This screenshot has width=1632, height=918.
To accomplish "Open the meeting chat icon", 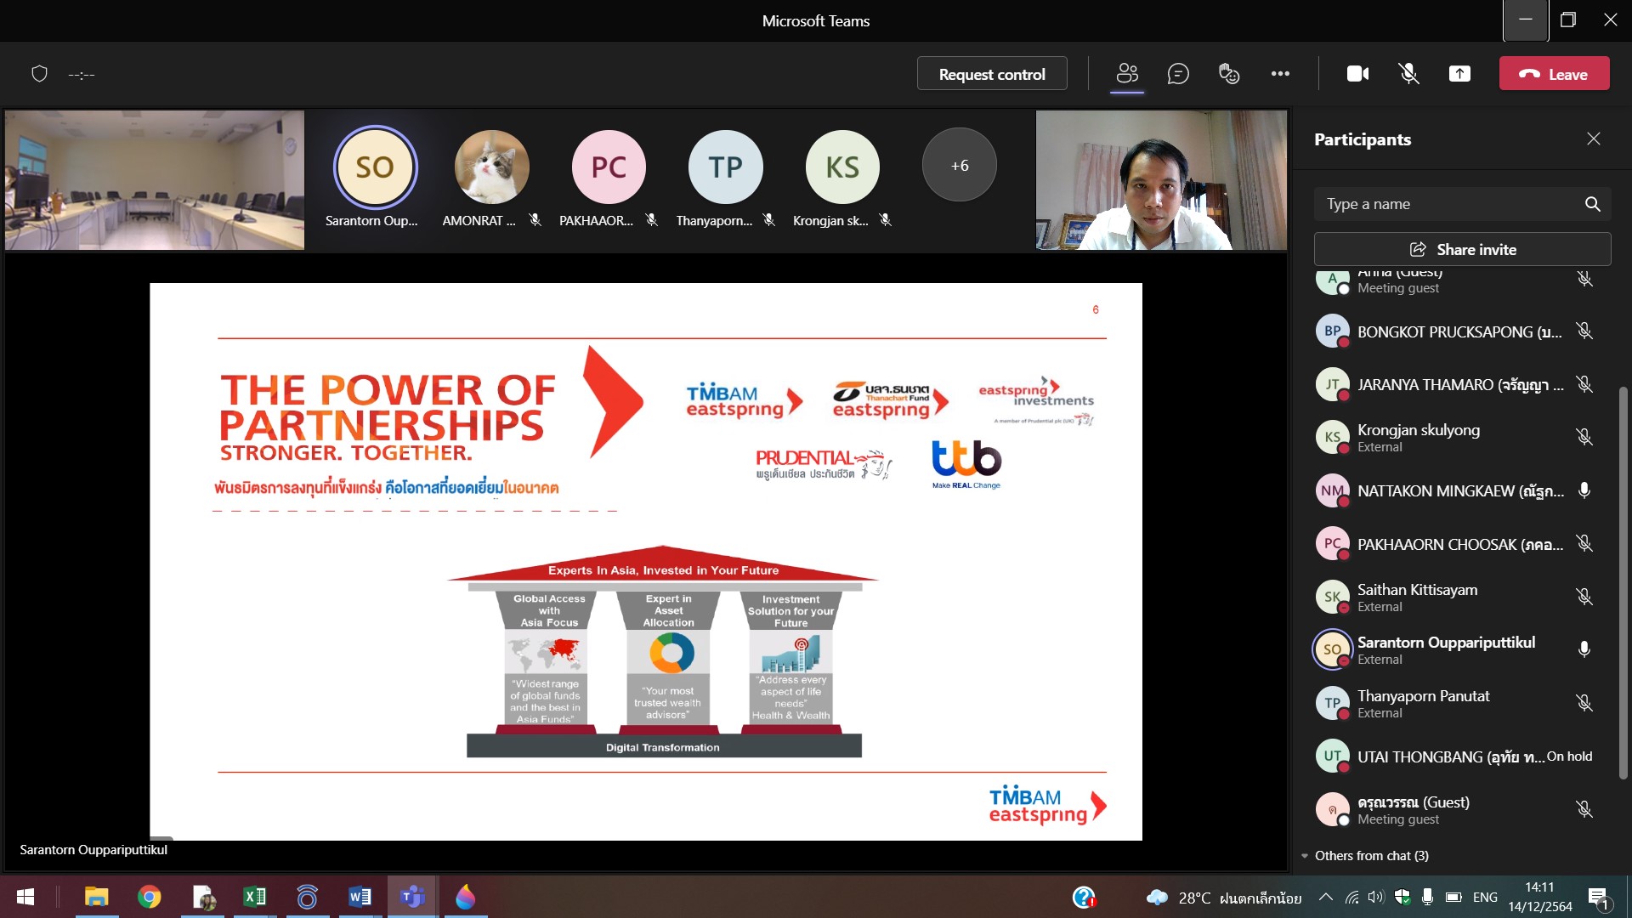I will (x=1178, y=74).
